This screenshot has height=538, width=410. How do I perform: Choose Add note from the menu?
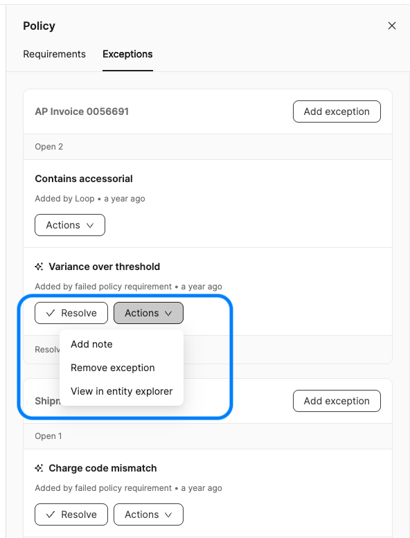(x=91, y=344)
